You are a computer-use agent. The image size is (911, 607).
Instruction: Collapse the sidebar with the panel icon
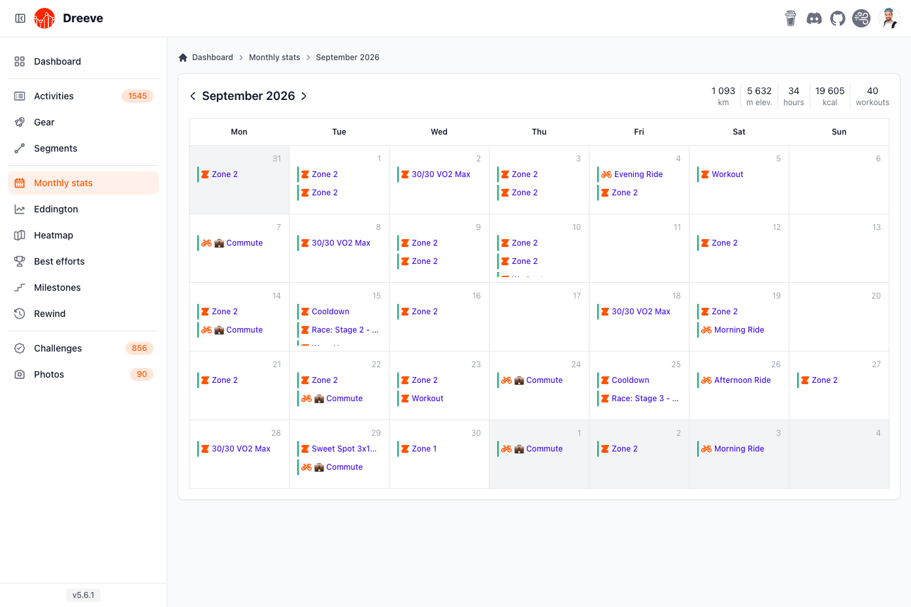pyautogui.click(x=20, y=18)
